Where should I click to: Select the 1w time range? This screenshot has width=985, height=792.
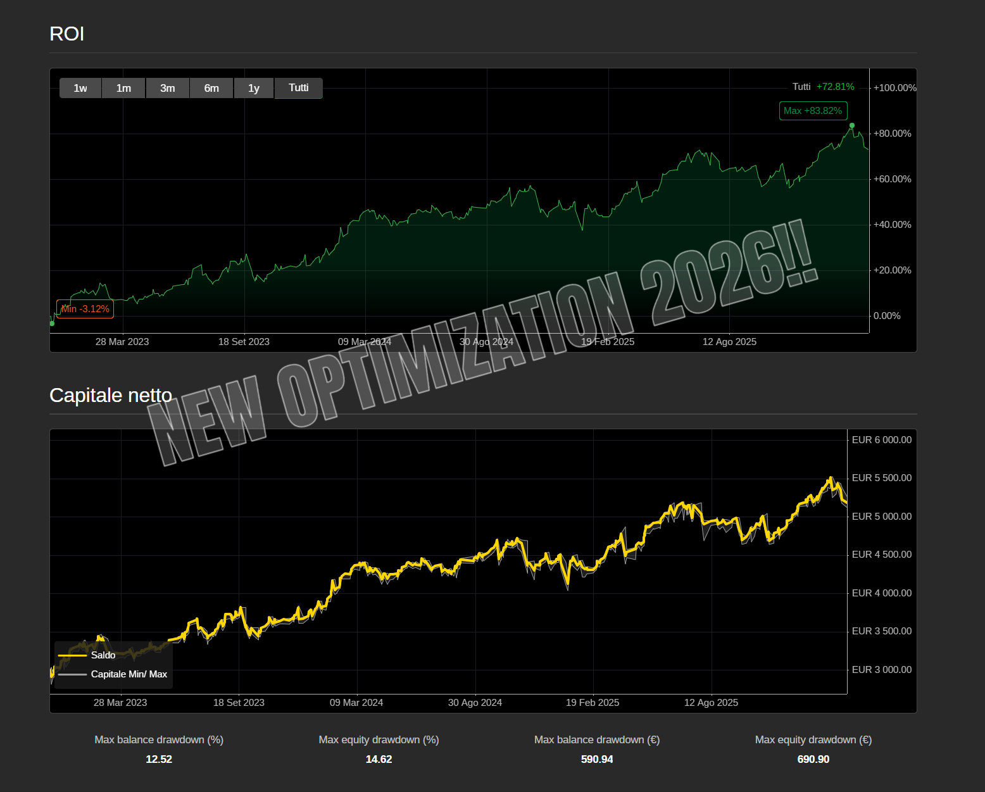tap(80, 88)
